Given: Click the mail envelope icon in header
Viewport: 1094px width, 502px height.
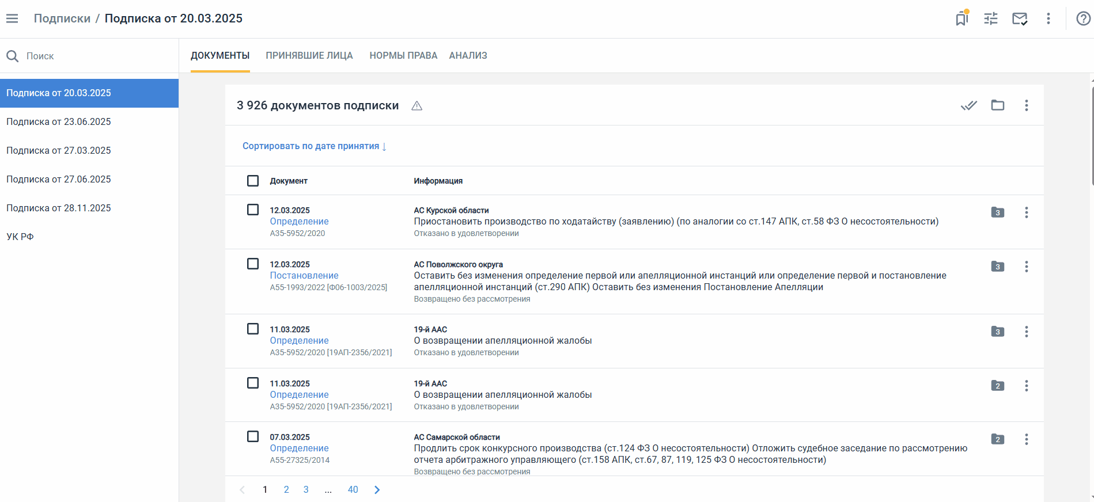Looking at the screenshot, I should 1019,18.
